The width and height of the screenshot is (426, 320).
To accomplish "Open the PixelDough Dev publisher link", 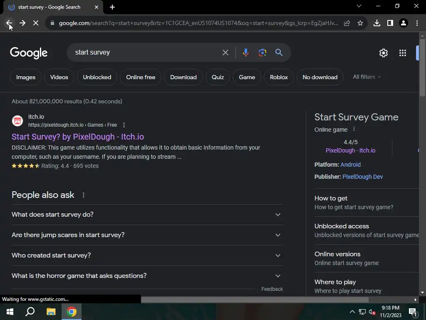I will 362,177.
